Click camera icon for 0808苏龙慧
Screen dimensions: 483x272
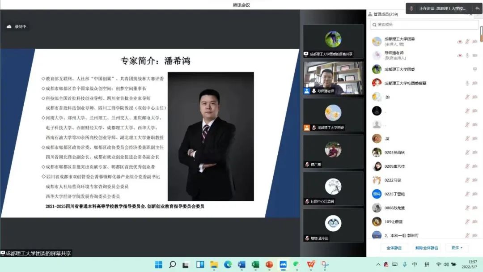(475, 208)
